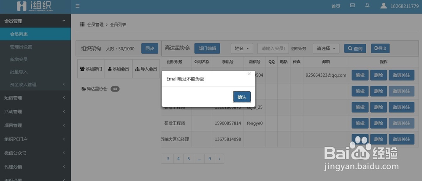Edit the 15900857814 member row
This screenshot has width=422, height=181.
[x=360, y=123]
